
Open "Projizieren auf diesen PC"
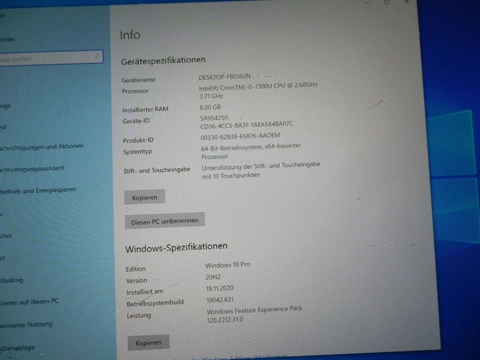coord(29,301)
